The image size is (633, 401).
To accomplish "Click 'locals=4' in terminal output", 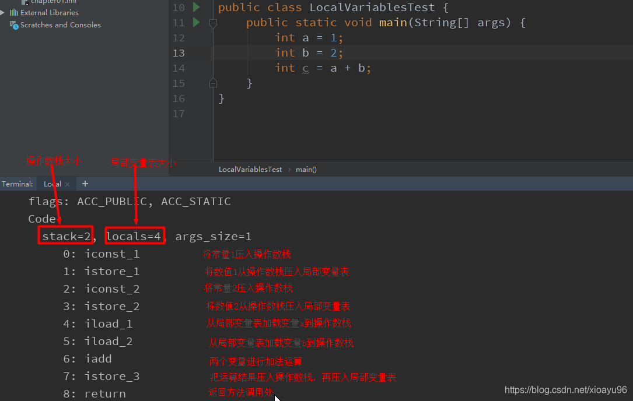I will coord(134,236).
